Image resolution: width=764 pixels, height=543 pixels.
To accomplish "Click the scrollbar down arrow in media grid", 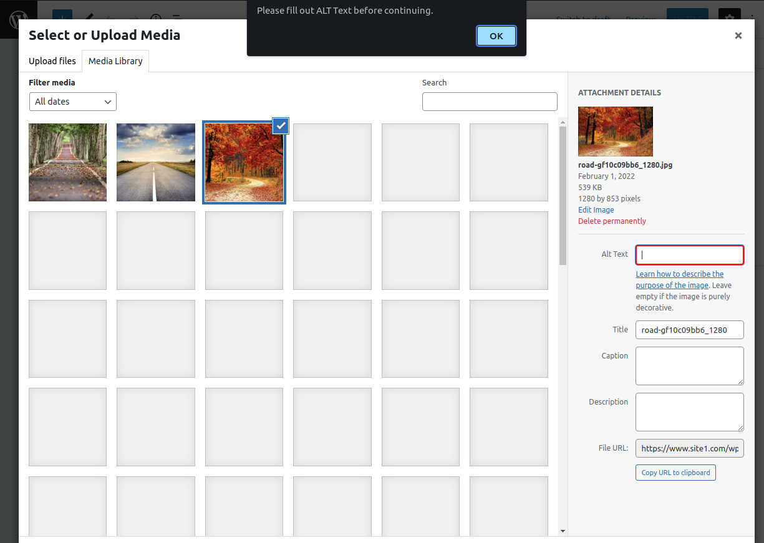I will click(x=563, y=531).
